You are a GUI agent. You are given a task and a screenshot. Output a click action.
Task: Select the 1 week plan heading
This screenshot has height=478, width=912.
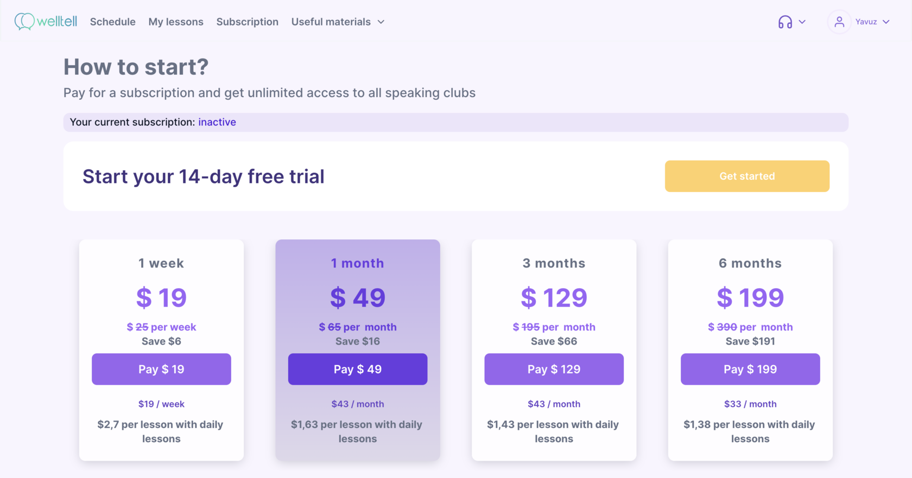click(x=161, y=263)
